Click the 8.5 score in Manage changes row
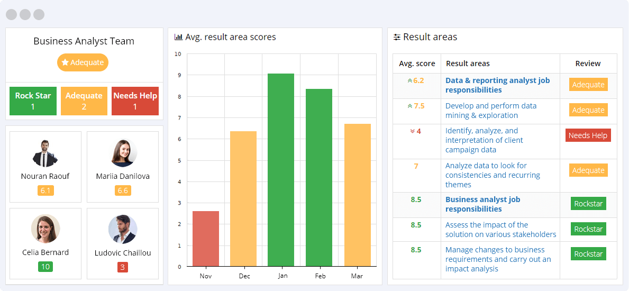 coord(416,250)
